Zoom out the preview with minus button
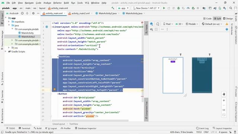 (x=224, y=105)
